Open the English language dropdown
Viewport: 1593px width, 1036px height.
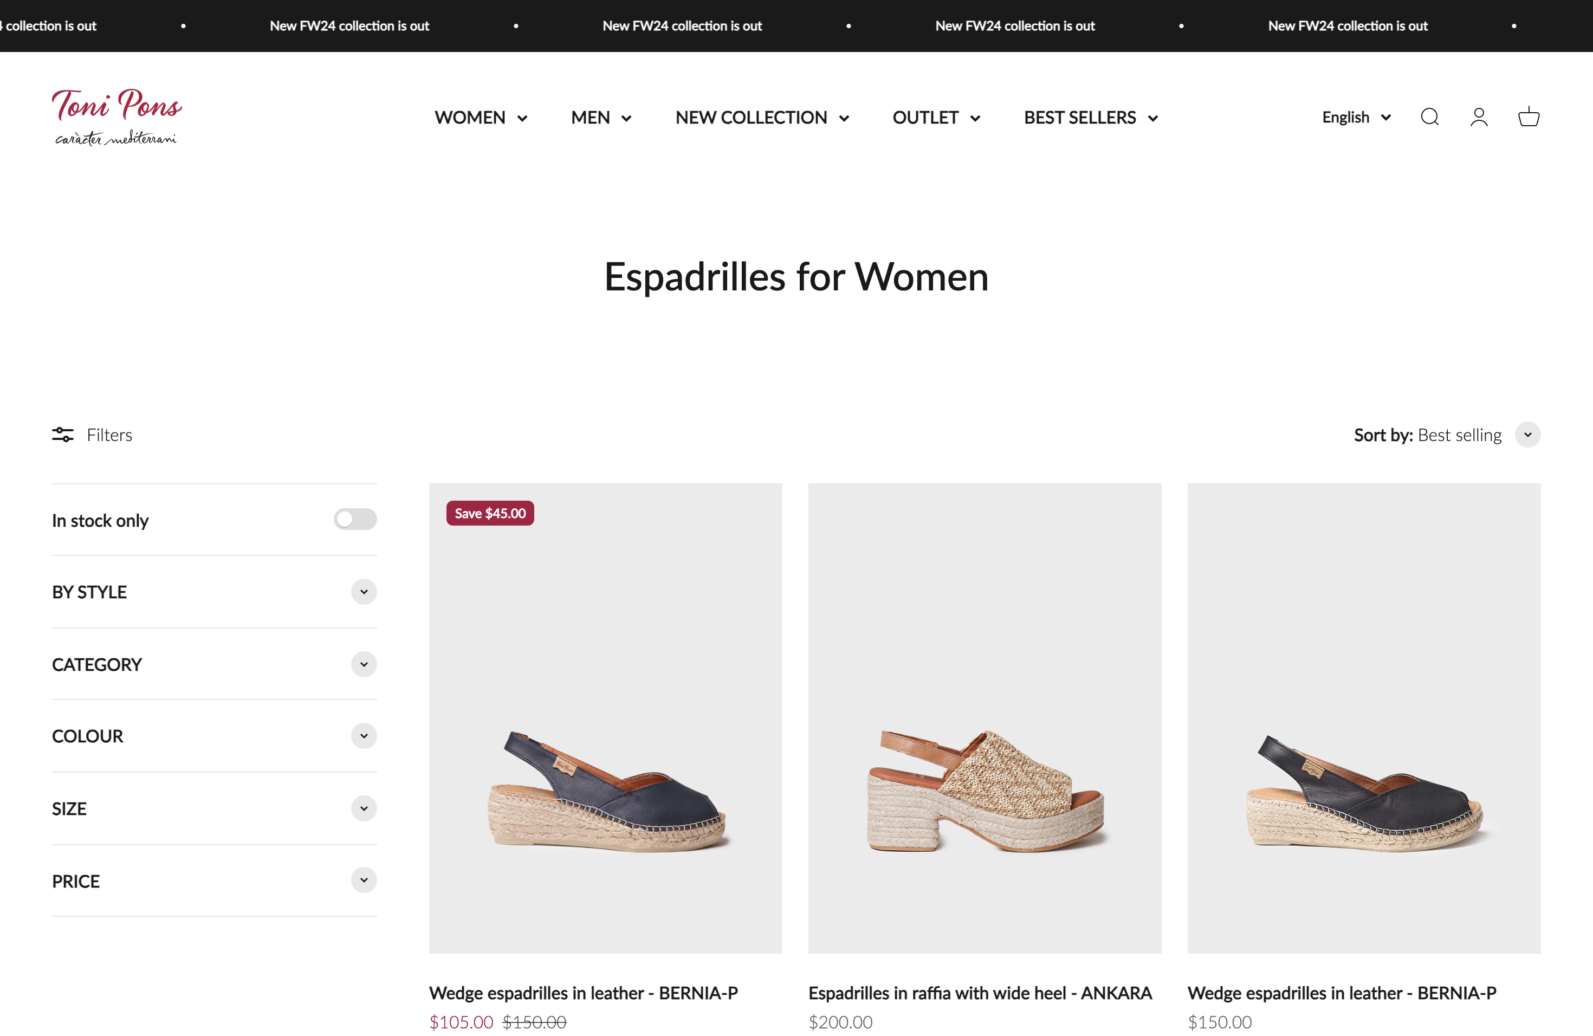tap(1356, 117)
